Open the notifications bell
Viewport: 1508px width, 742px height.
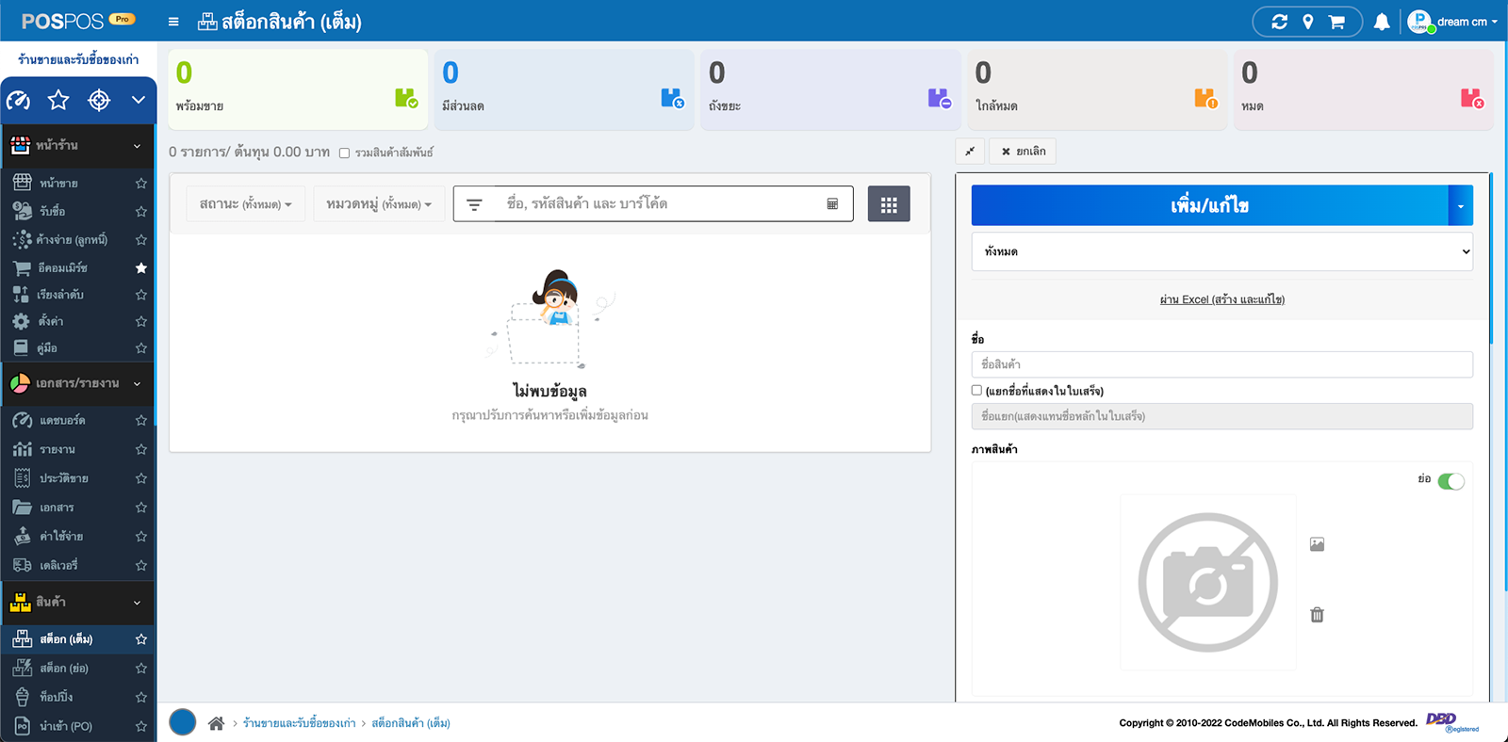1381,22
